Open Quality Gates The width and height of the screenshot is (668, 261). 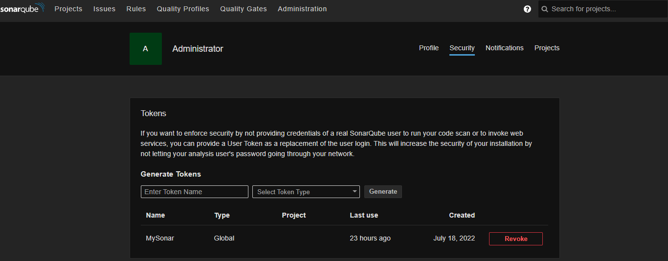pyautogui.click(x=244, y=9)
